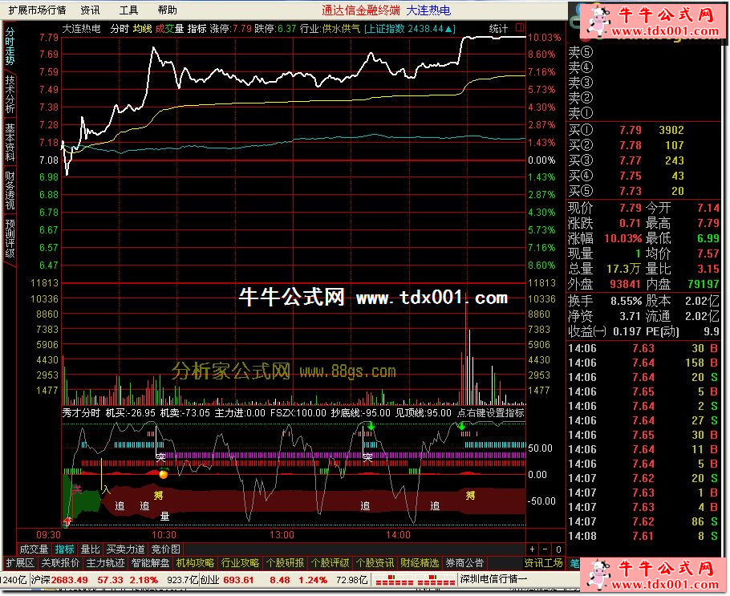
Task: Click the 14:06 trade with volume 158
Action: click(x=644, y=363)
